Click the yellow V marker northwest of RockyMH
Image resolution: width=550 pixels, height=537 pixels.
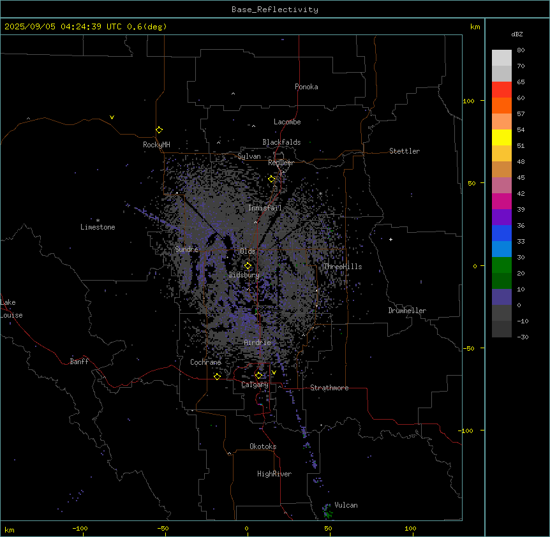pos(112,117)
